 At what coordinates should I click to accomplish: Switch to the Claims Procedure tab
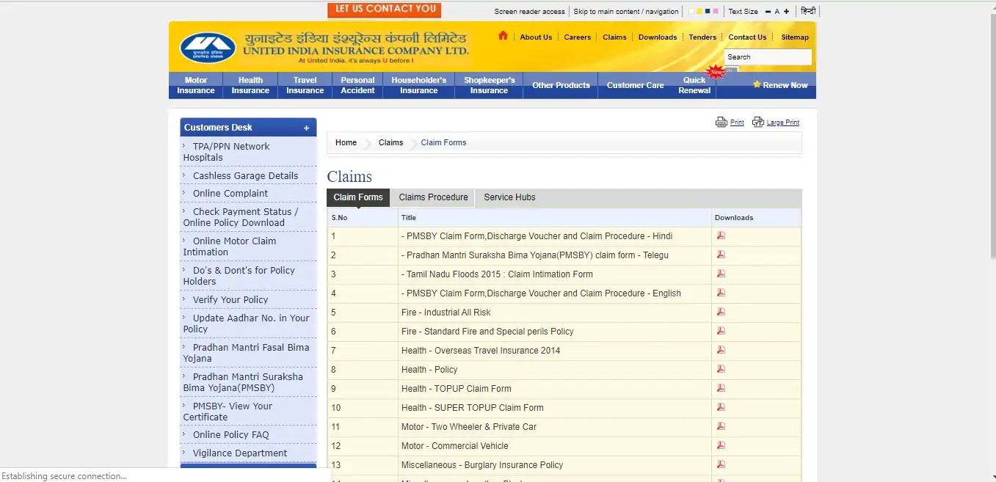coord(433,197)
